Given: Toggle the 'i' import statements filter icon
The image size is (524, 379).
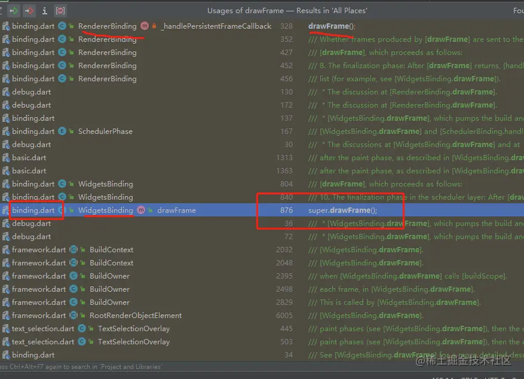Looking at the screenshot, I should tap(44, 11).
